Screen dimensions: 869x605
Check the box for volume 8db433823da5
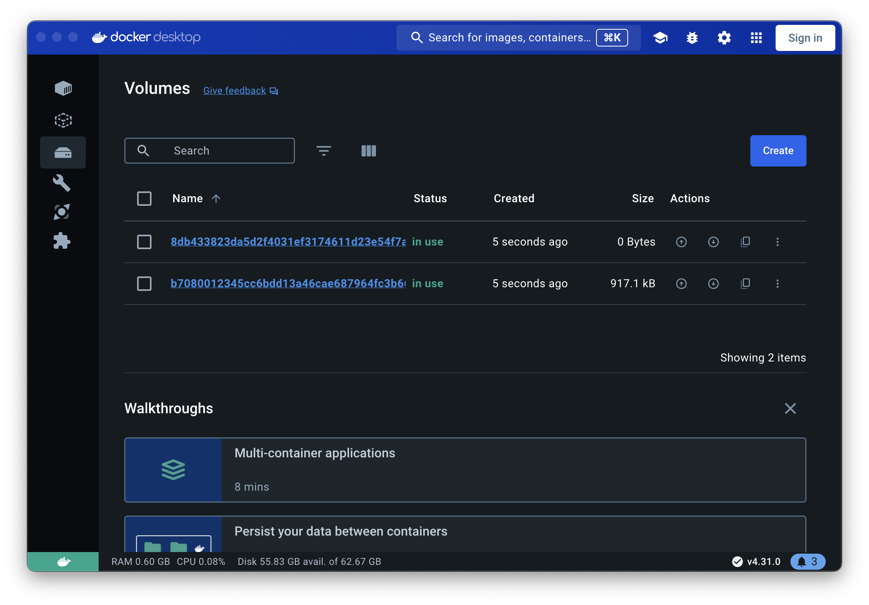(144, 242)
